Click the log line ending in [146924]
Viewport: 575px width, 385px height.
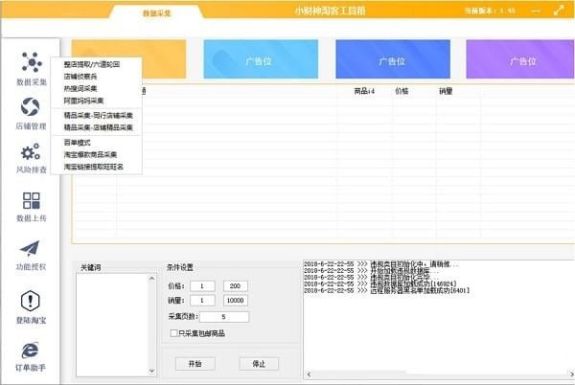click(379, 283)
